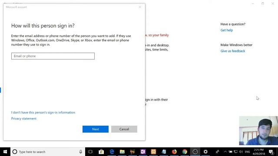Close the Microsoft account dialog with X
Image resolution: width=278 pixels, height=156 pixels.
coord(140,7)
